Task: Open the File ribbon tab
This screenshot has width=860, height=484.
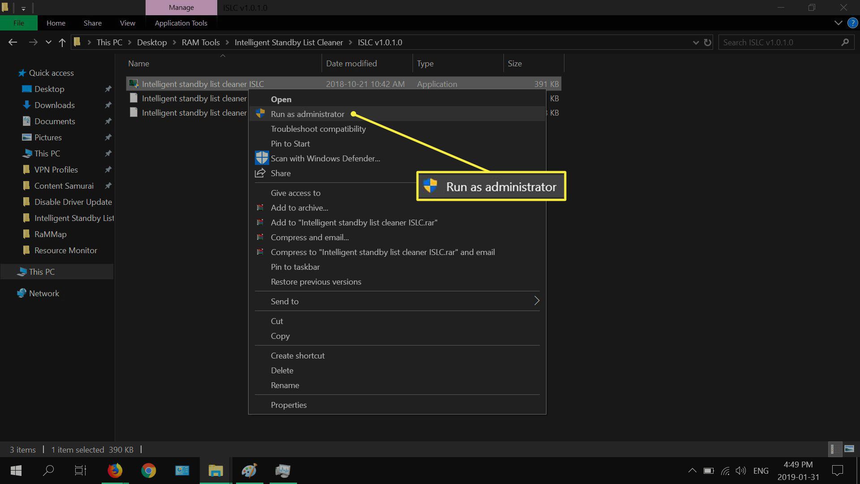Action: click(x=19, y=23)
